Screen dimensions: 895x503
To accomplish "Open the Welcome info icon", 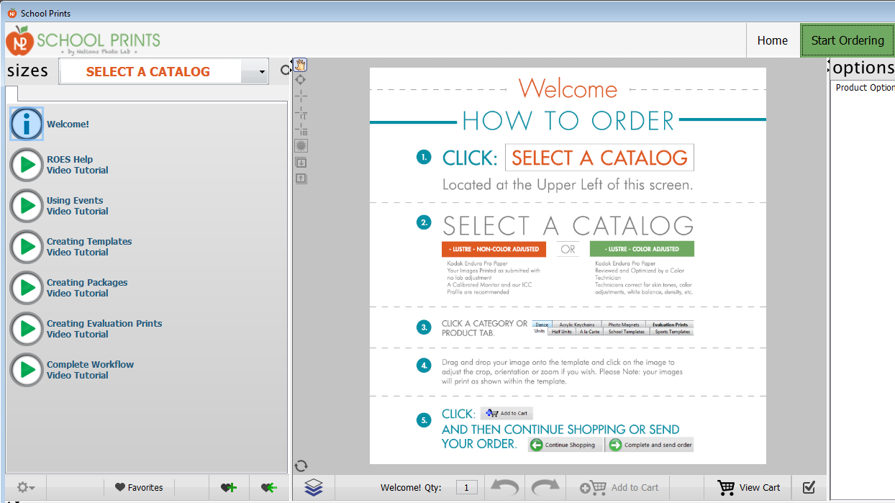I will 27,124.
